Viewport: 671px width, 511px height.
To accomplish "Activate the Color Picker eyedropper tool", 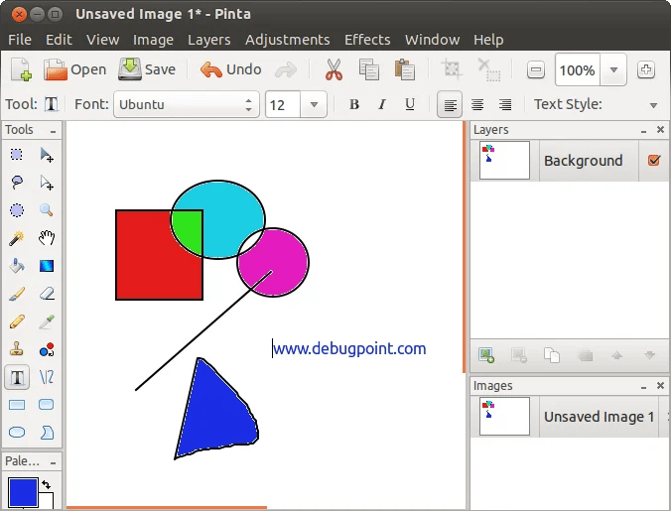I will [47, 321].
